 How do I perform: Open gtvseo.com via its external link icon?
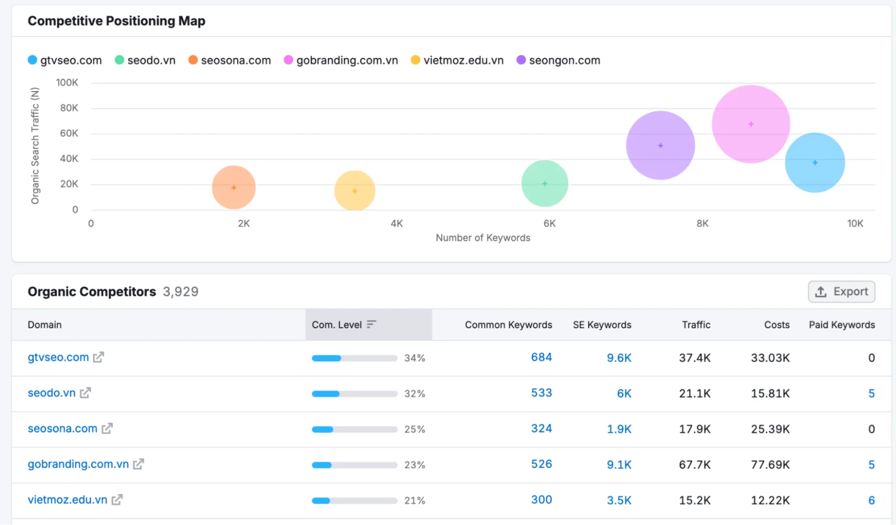tap(98, 357)
